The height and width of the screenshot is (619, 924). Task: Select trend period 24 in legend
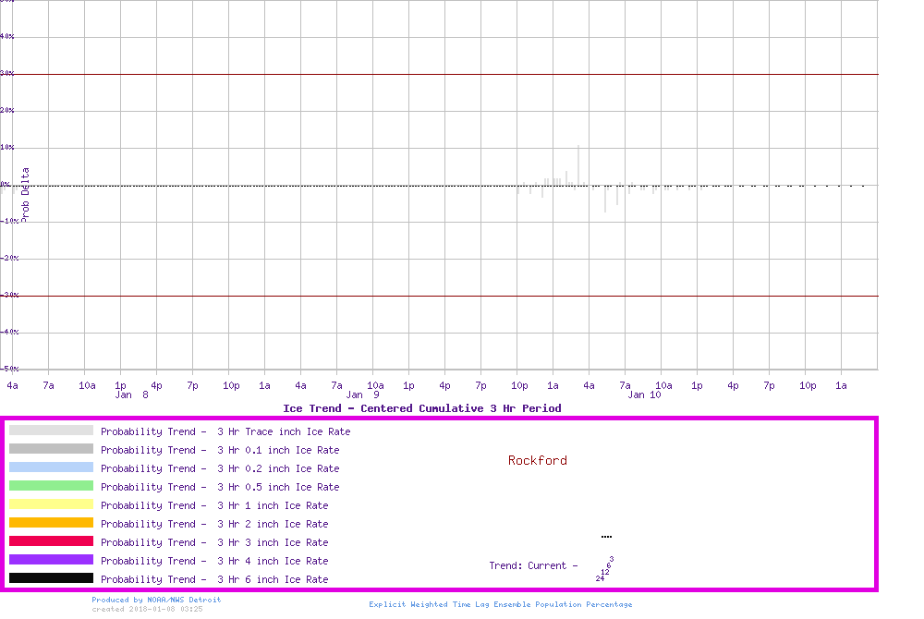[600, 578]
